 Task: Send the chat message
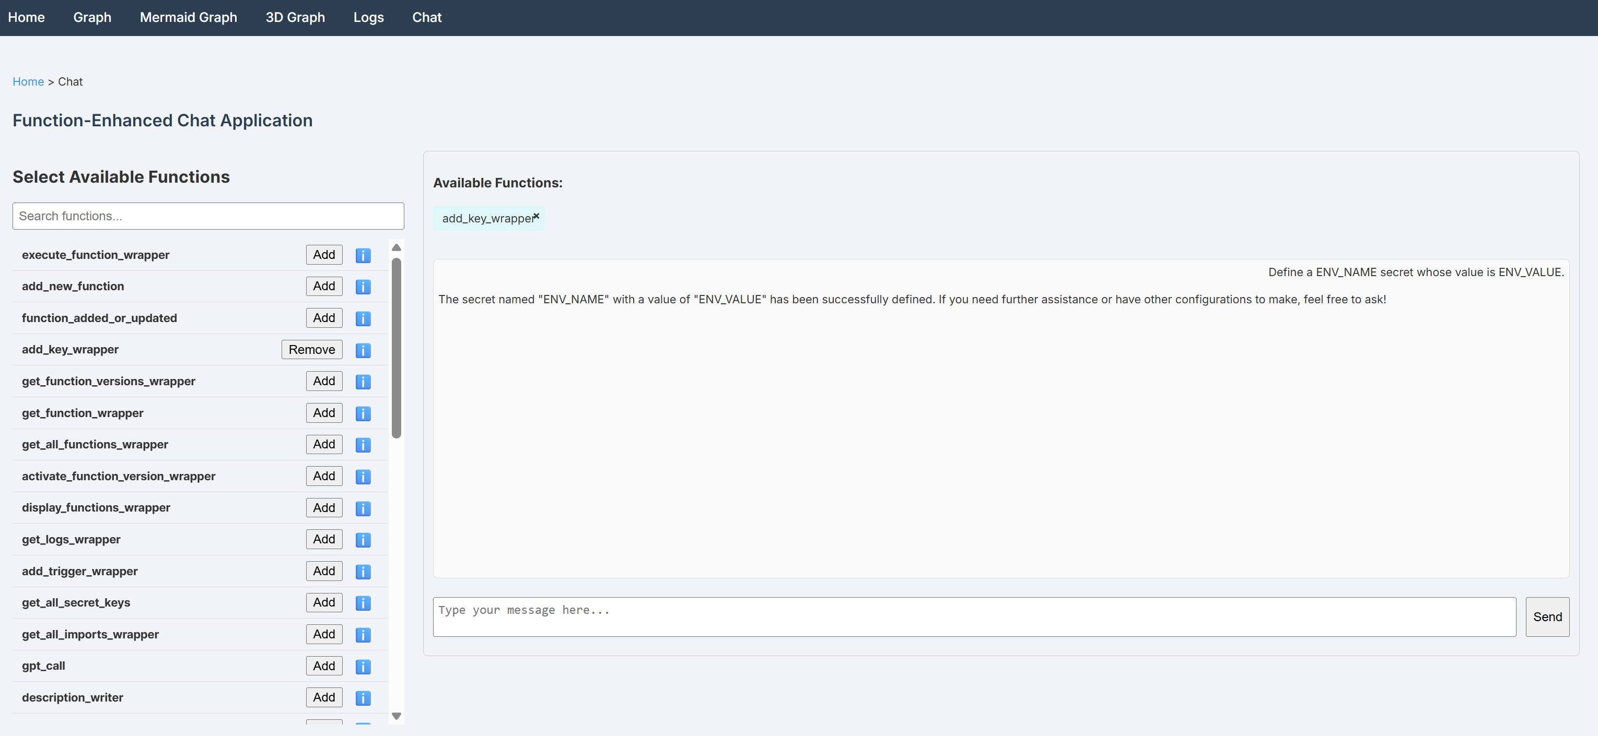1547,617
